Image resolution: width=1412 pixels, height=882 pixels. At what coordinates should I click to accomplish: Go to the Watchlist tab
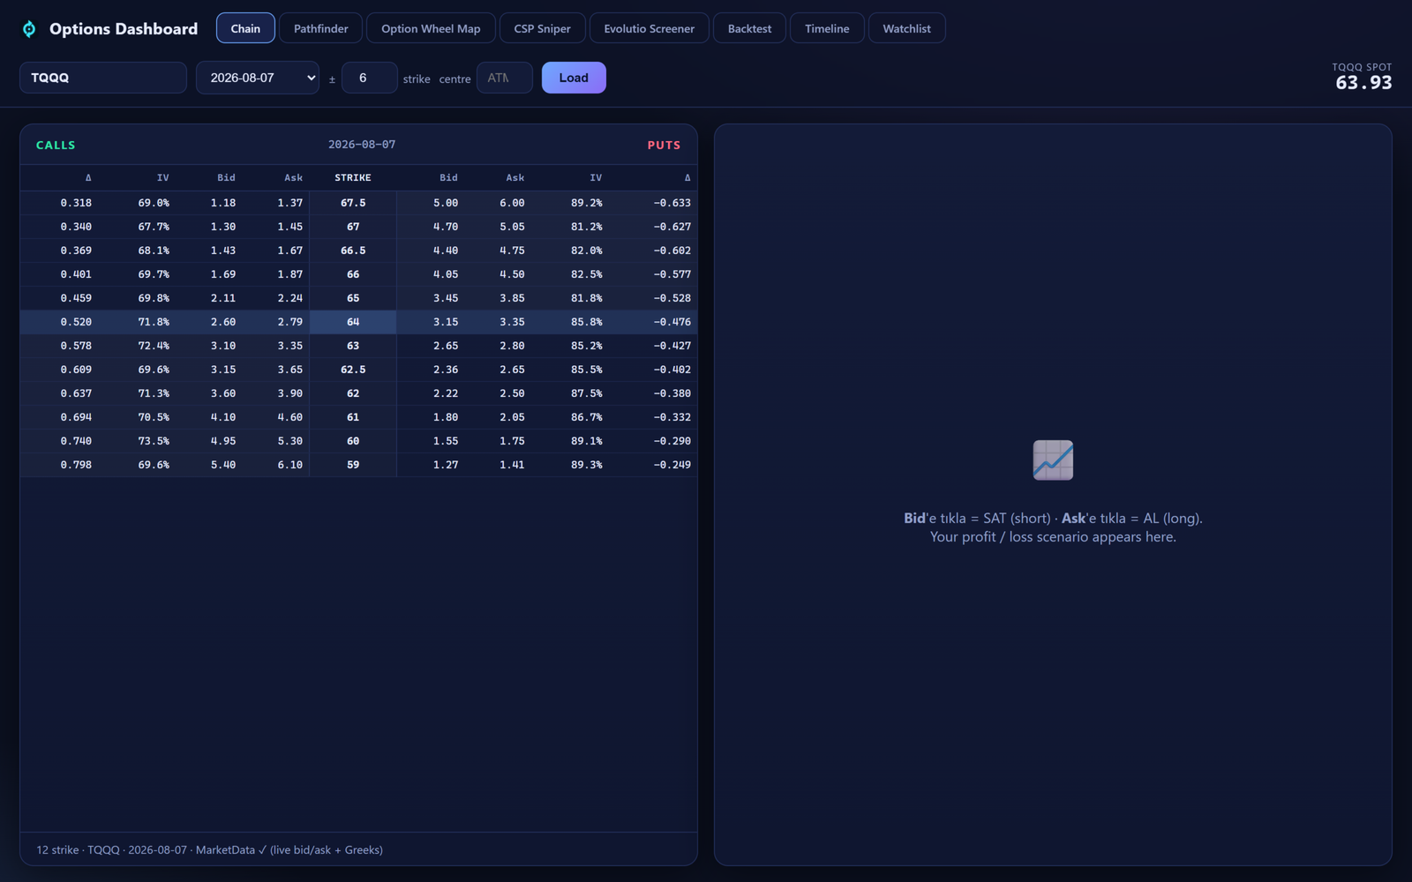click(x=906, y=28)
